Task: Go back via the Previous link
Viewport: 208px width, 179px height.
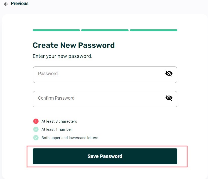Action: click(x=20, y=4)
